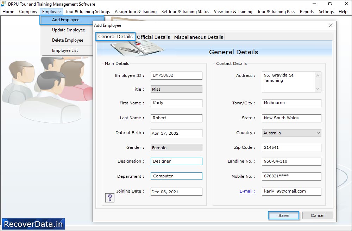Open the Title field showing Miss
This screenshot has height=231, width=352.
point(176,89)
